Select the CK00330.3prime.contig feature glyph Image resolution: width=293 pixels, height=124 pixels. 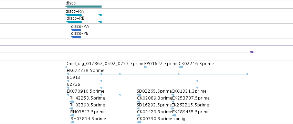[139, 122]
